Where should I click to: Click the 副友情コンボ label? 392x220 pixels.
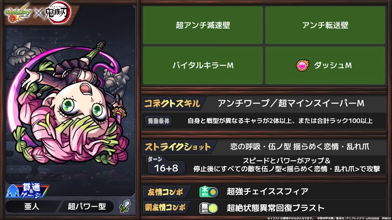coord(166,208)
